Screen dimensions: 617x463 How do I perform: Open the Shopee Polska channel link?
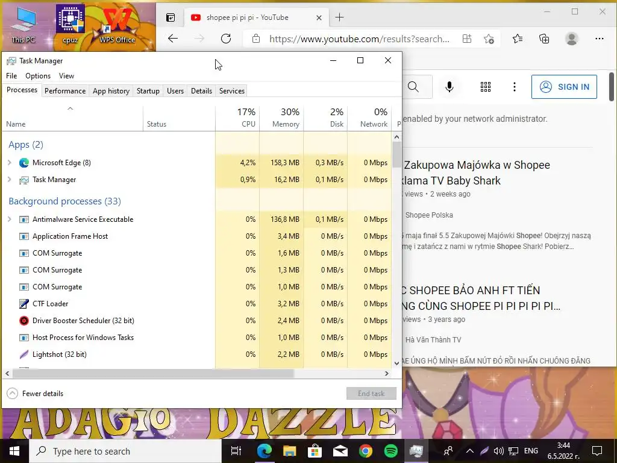[x=429, y=215]
